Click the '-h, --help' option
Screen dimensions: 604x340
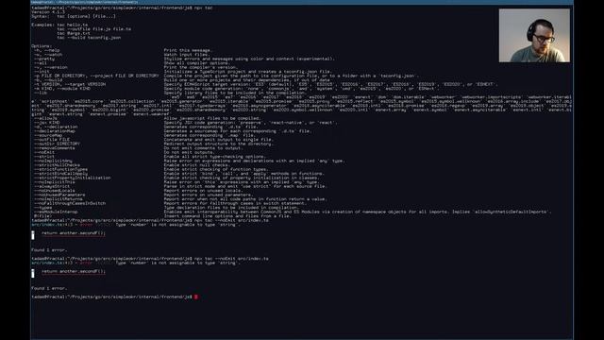tap(46, 50)
